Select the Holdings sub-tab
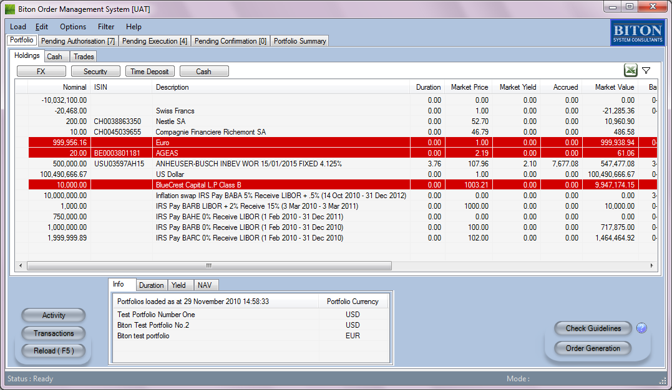The height and width of the screenshot is (390, 672). pos(27,55)
